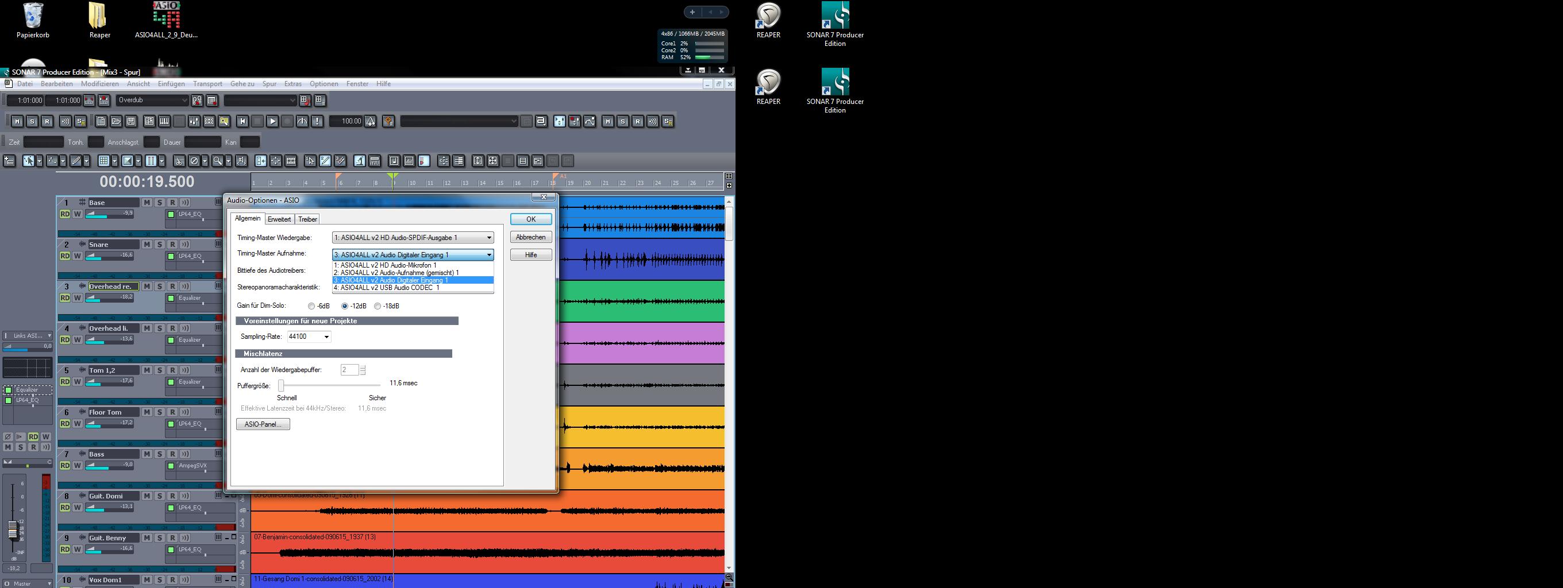Click the Hilfe button in the dialog
The width and height of the screenshot is (1563, 588).
531,254
